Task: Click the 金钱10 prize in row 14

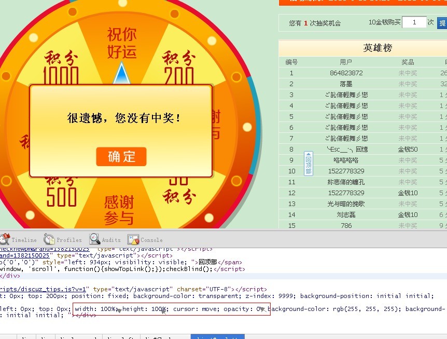Action: pyautogui.click(x=408, y=214)
